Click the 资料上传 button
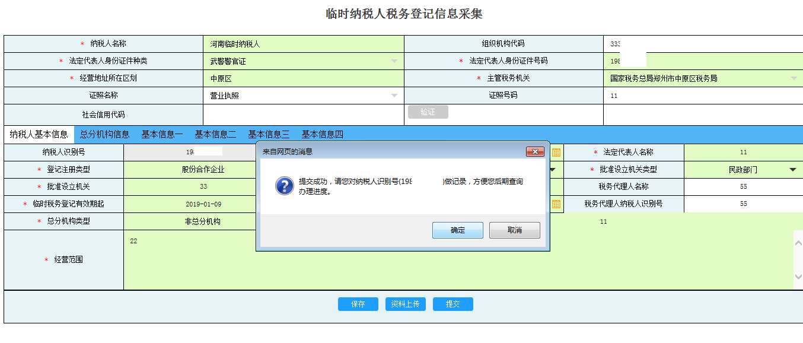 pos(405,304)
